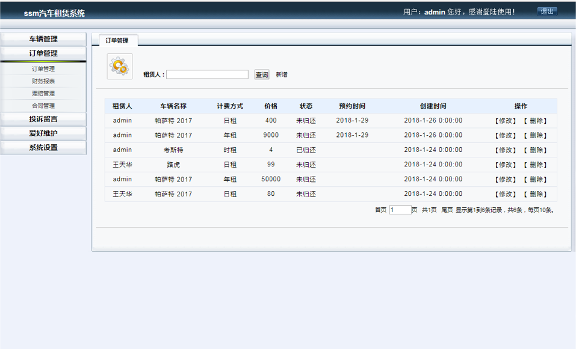Open the 车辆管理 vehicle management menu
Image resolution: width=576 pixels, height=349 pixels.
[x=44, y=40]
